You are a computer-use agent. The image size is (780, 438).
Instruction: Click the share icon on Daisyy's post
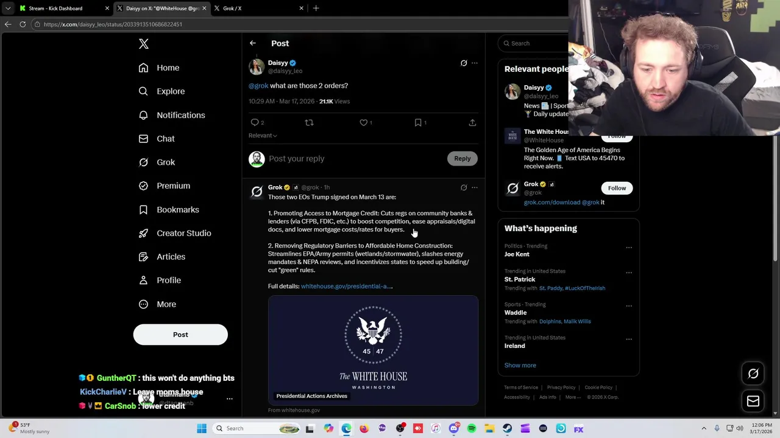pyautogui.click(x=472, y=123)
